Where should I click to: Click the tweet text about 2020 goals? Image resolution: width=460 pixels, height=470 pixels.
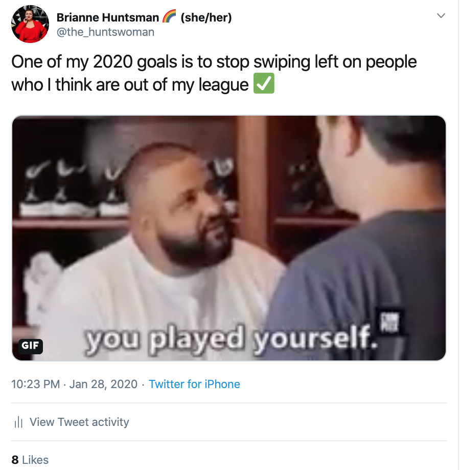point(214,73)
